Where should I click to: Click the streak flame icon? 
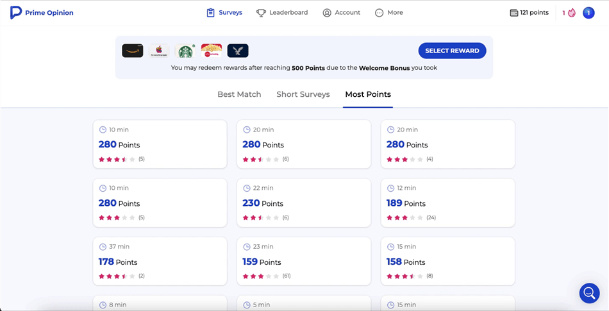click(x=571, y=13)
